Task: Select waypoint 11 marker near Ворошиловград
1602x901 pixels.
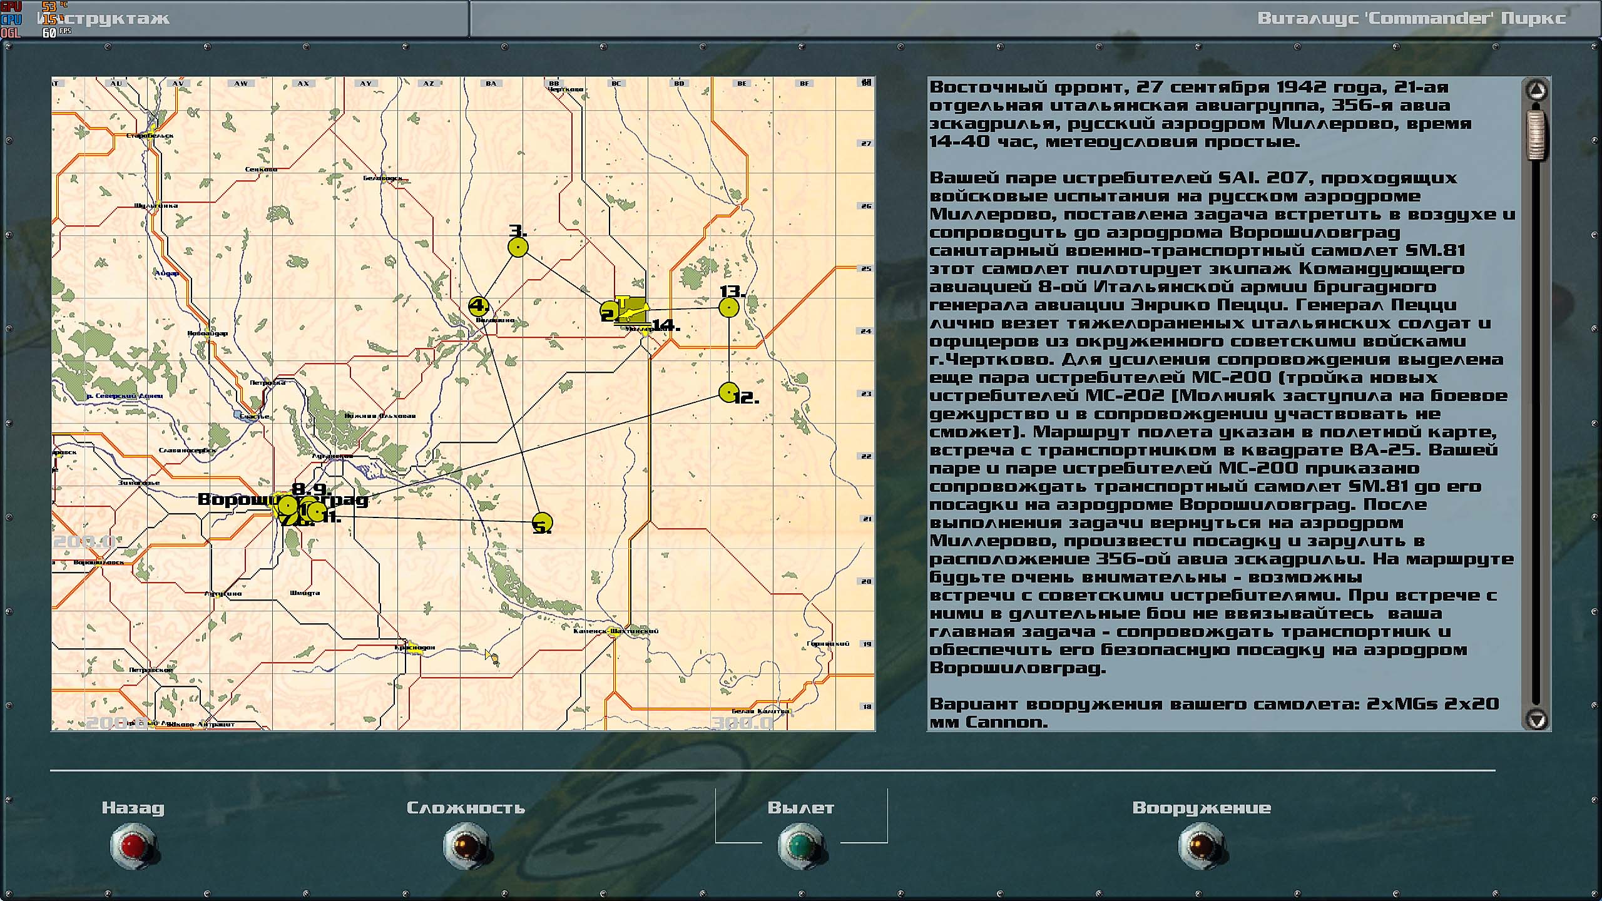Action: pyautogui.click(x=317, y=512)
